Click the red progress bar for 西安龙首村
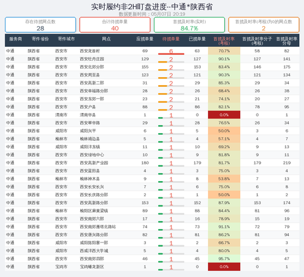Viewport: 304px width, 277px height. tap(171, 54)
